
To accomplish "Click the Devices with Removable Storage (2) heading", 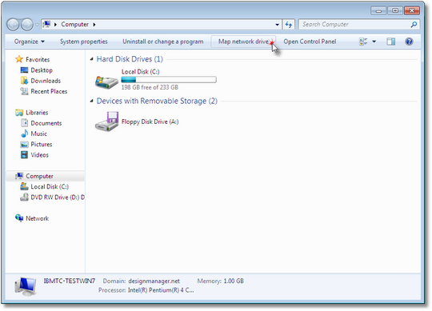I will [157, 101].
